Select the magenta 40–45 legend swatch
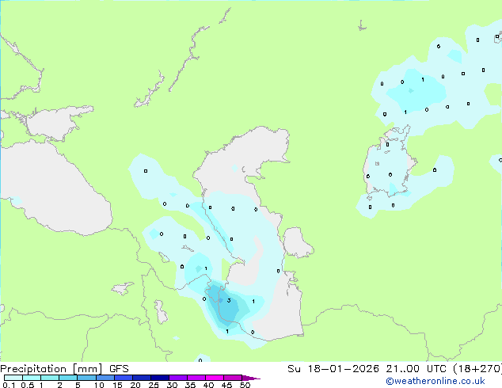Viewport: 502px width, 388px height. [215, 378]
